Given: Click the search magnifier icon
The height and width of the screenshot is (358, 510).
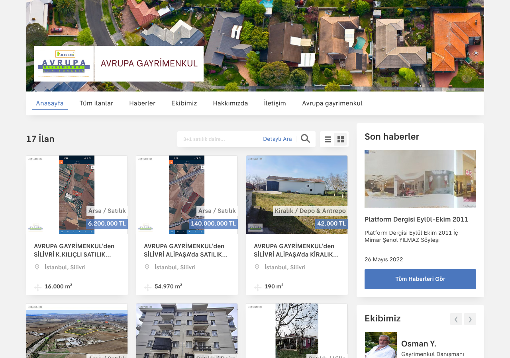Looking at the screenshot, I should click(305, 139).
